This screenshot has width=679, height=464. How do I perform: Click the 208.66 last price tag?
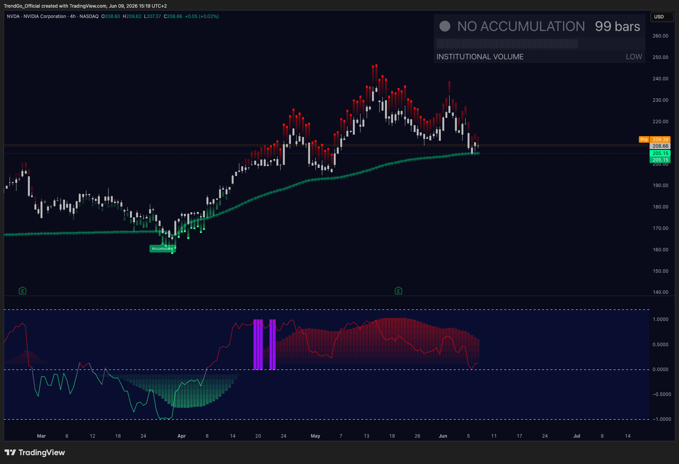point(660,146)
